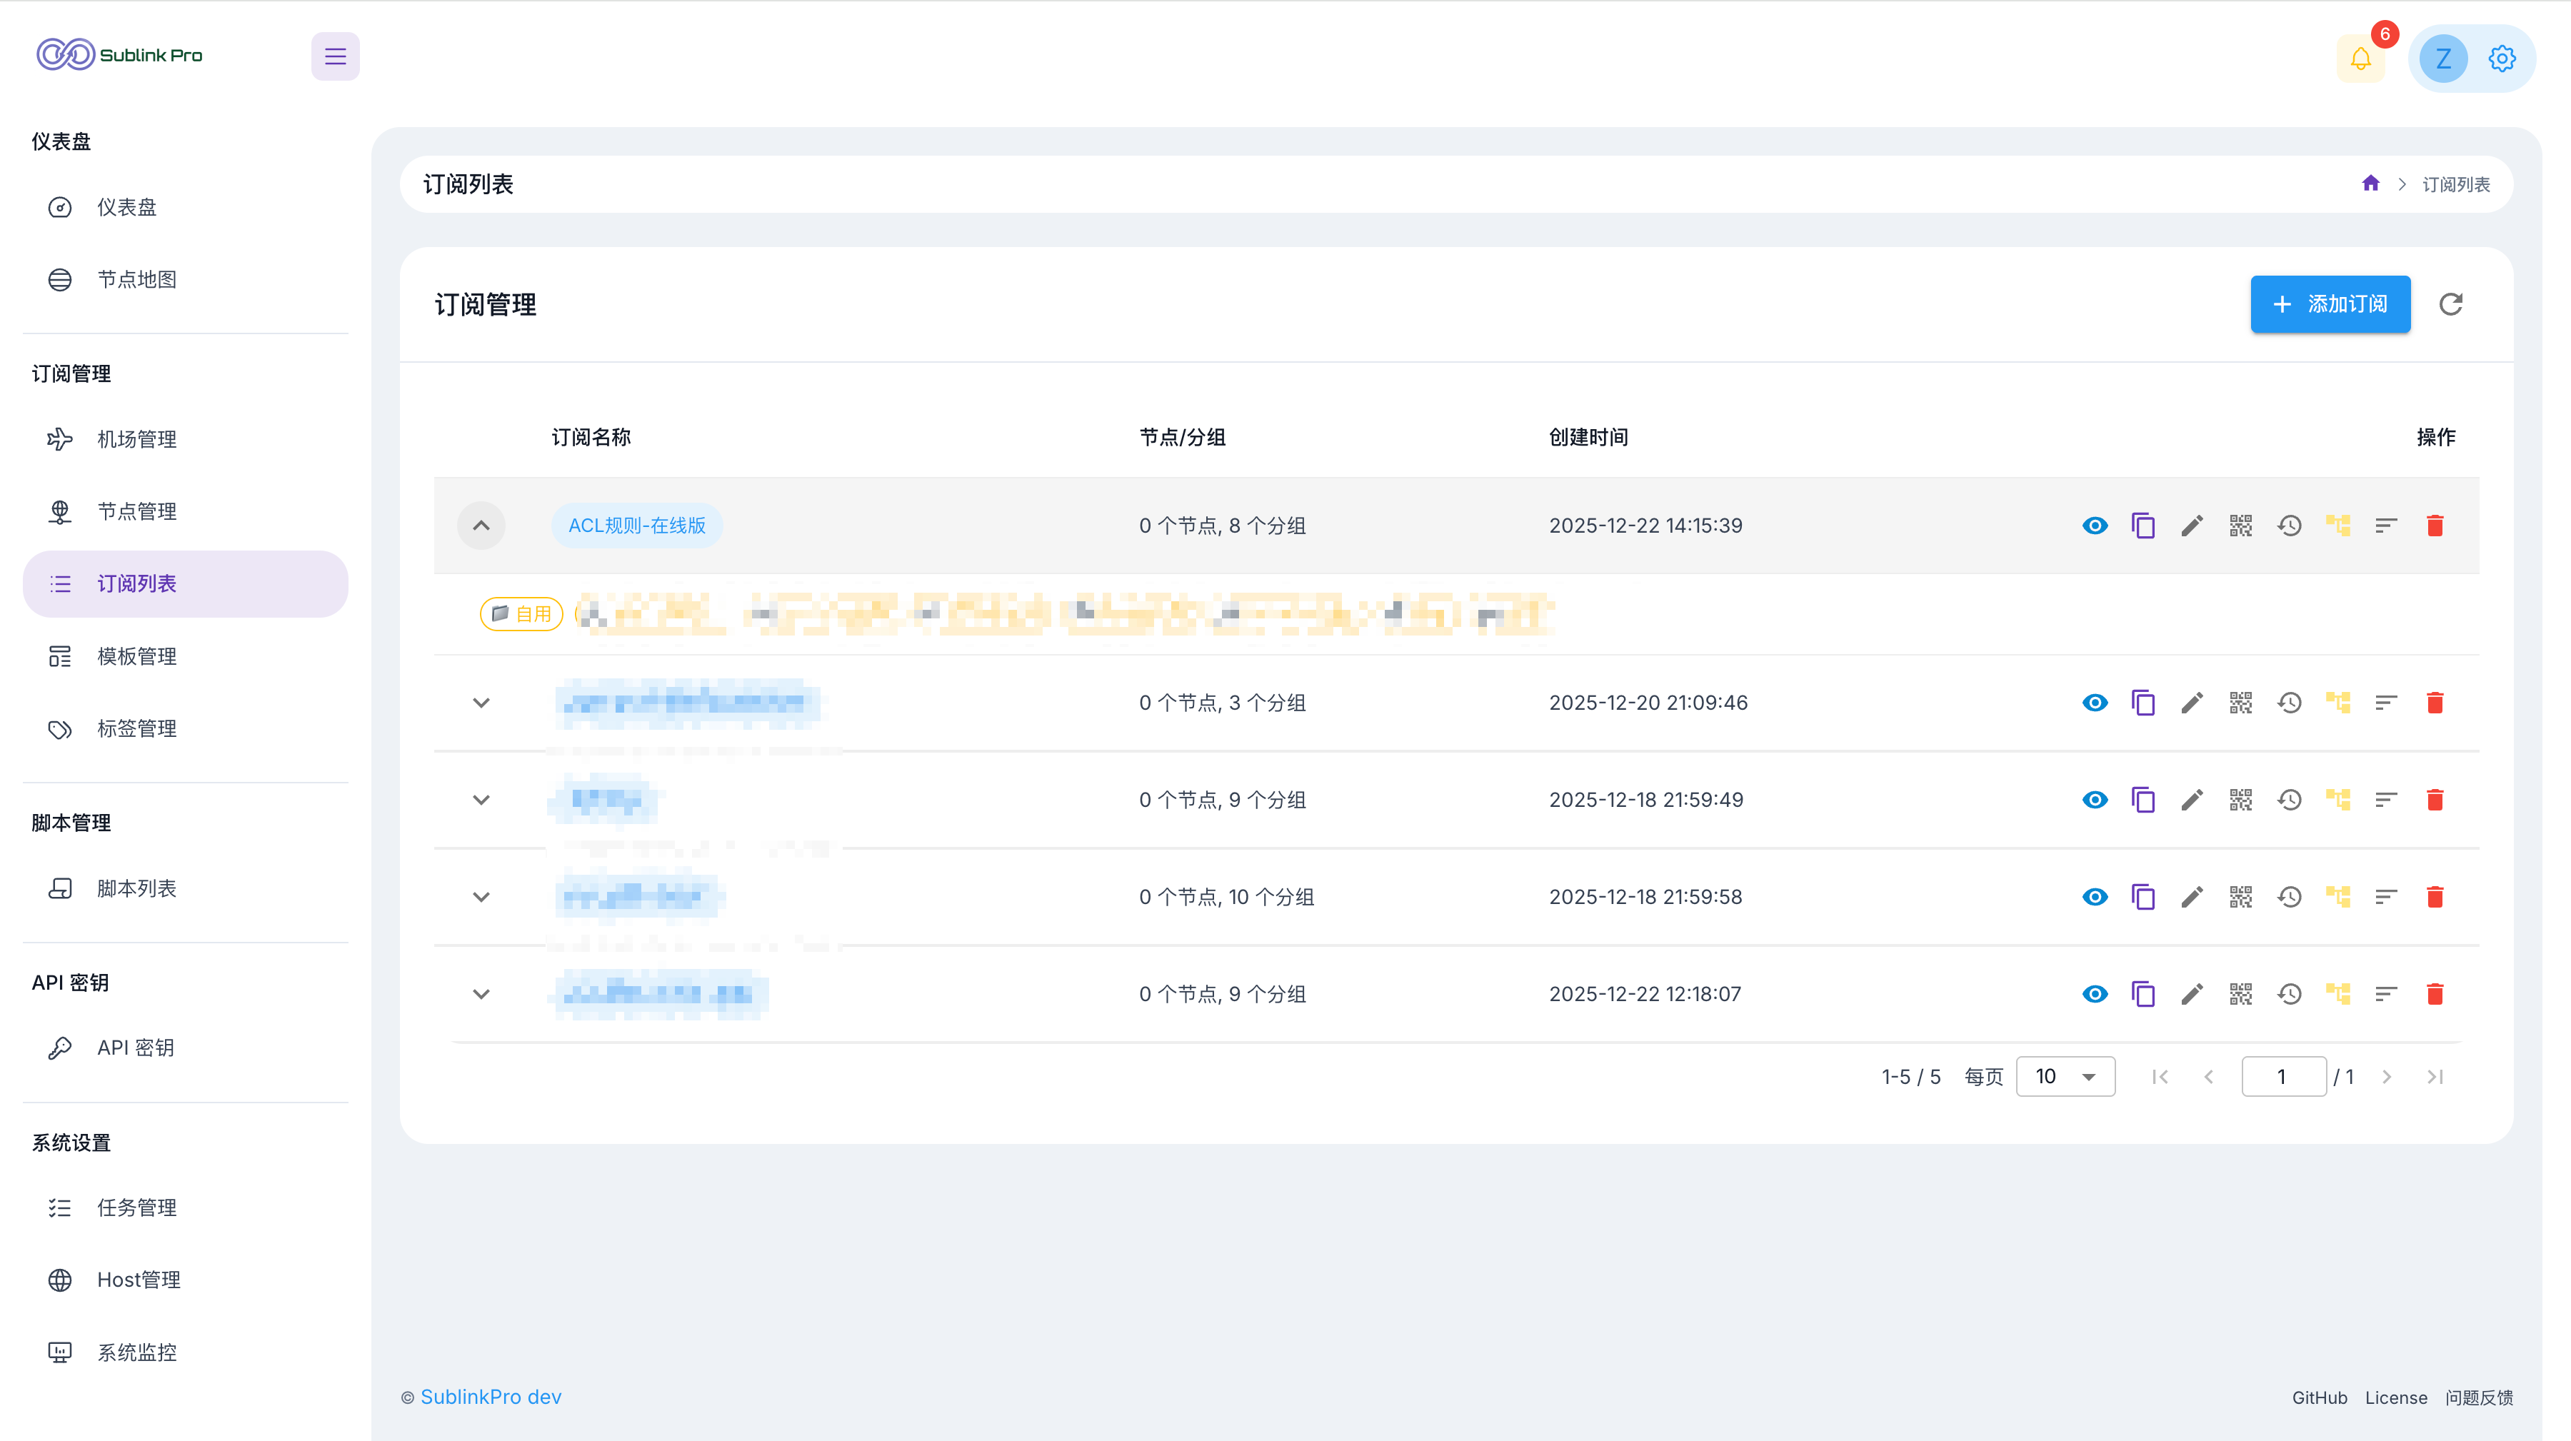Expand the row with 10 个分组
The image size is (2571, 1441).
click(481, 897)
